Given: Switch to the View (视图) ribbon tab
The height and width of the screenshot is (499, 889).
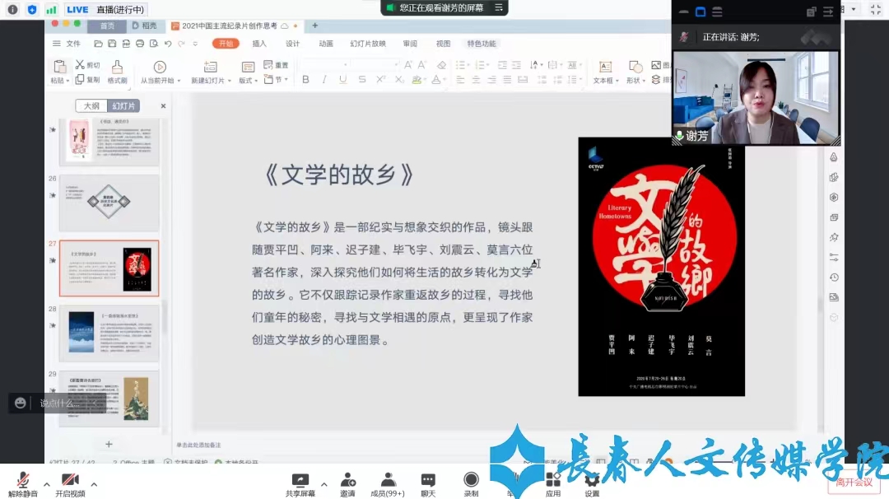Looking at the screenshot, I should pyautogui.click(x=444, y=44).
